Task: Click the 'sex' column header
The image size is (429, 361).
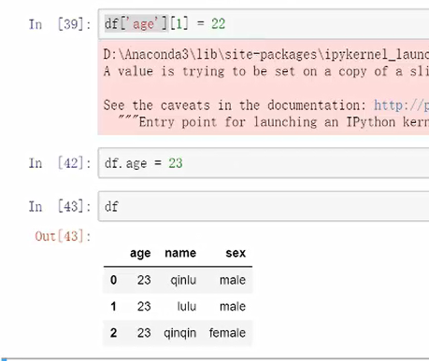Action: click(x=236, y=253)
